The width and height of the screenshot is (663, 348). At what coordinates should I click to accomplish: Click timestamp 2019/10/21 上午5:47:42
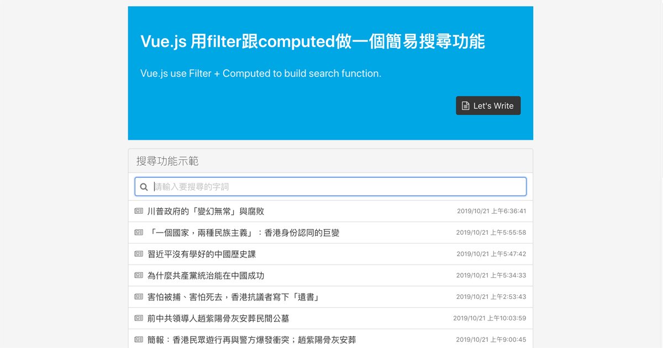(491, 254)
